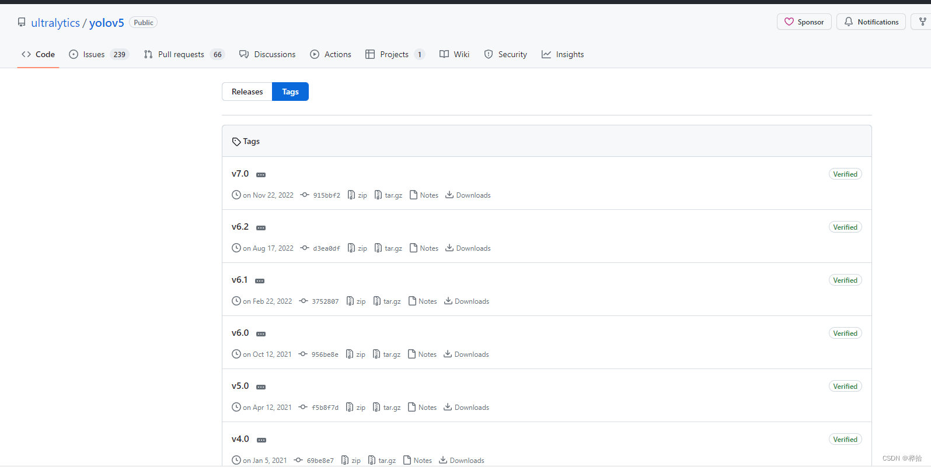This screenshot has width=931, height=467.
Task: Download v7.0 tar.gz archive
Action: [x=388, y=195]
